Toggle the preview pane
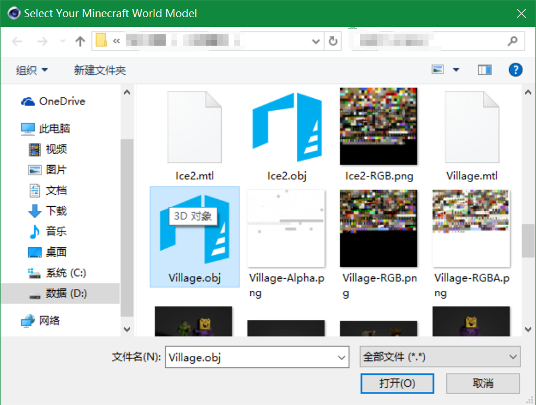Image resolution: width=536 pixels, height=405 pixels. pos(485,70)
